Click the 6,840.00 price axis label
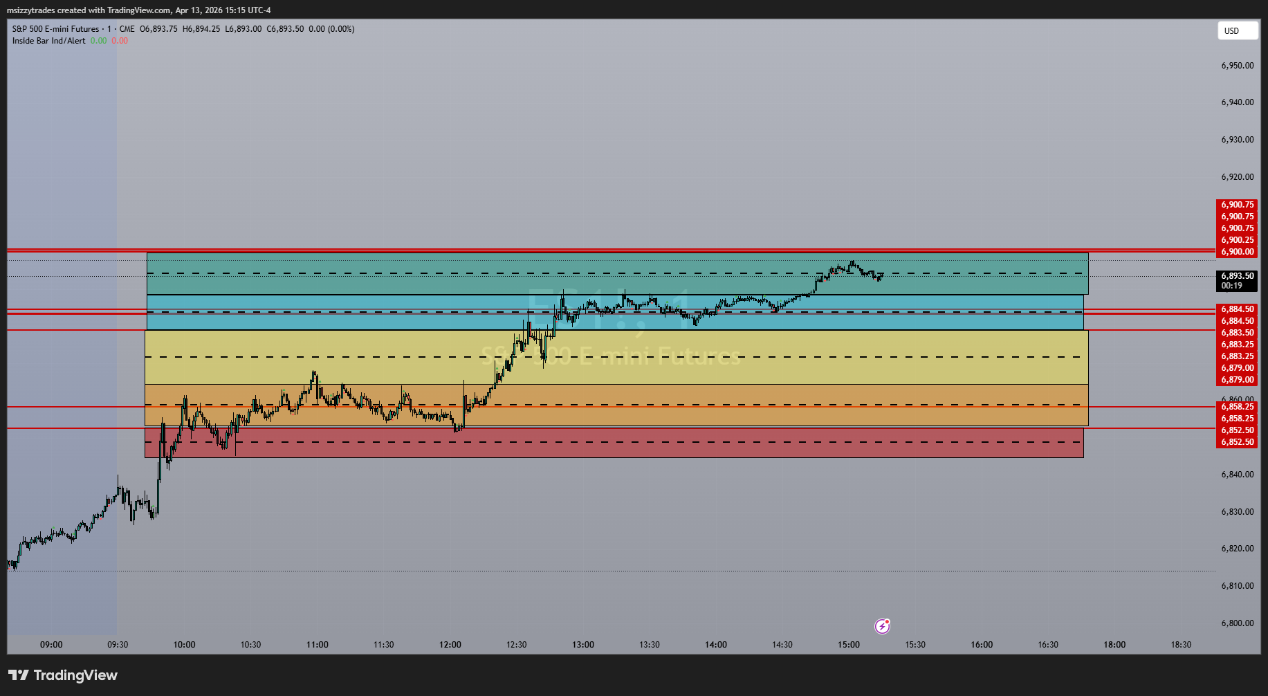Image resolution: width=1268 pixels, height=696 pixels. [x=1237, y=475]
